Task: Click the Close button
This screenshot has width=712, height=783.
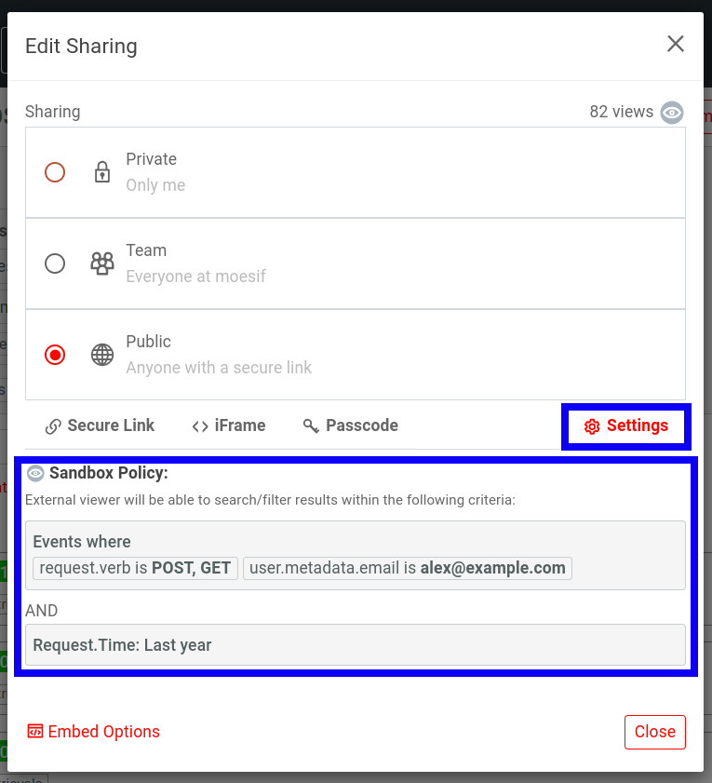Action: pos(654,732)
